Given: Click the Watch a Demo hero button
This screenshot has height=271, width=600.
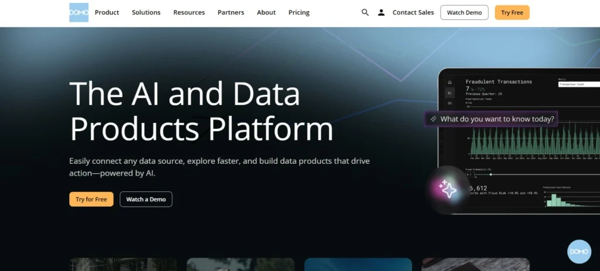Looking at the screenshot, I should coord(146,199).
